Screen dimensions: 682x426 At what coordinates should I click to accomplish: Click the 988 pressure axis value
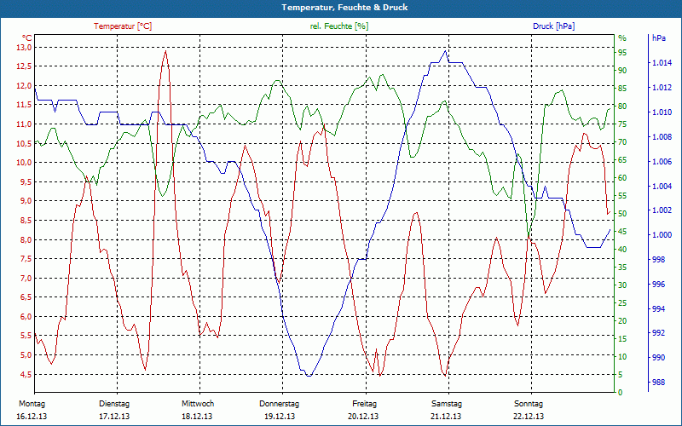pos(658,382)
